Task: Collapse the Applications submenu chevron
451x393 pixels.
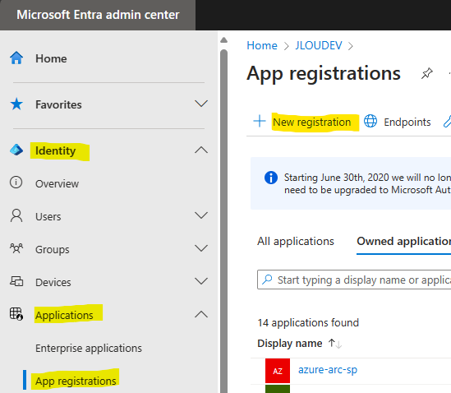Action: click(x=201, y=314)
